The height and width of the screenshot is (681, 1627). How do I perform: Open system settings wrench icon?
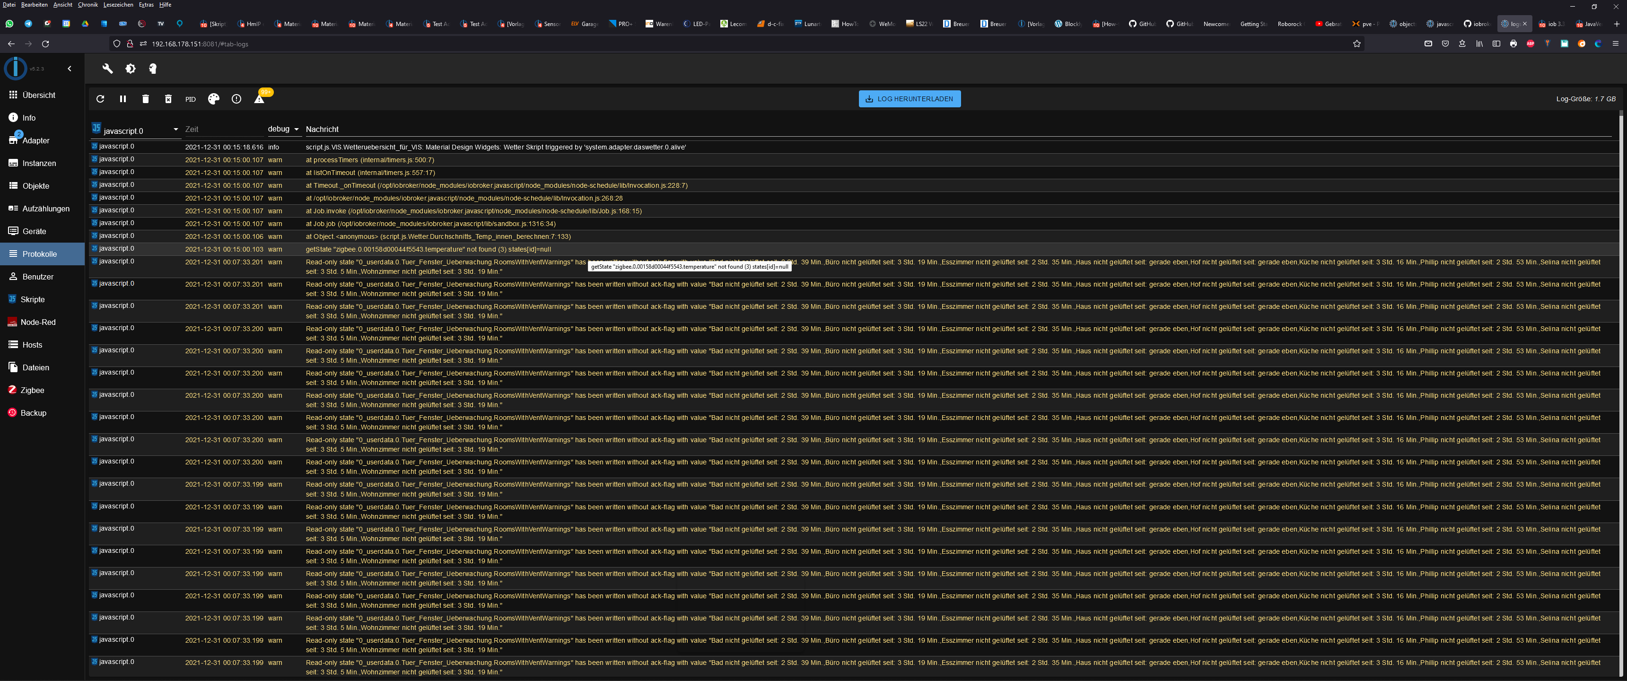(x=108, y=68)
